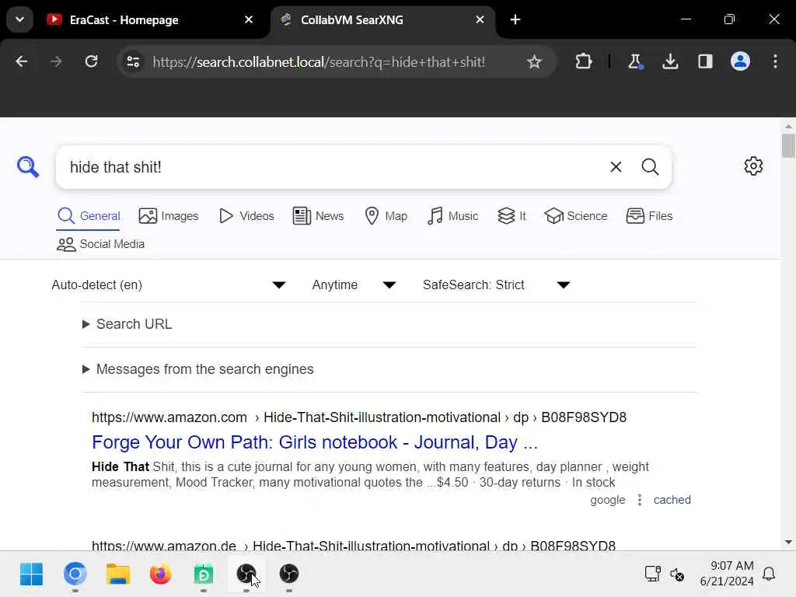
Task: Go back to previous page
Action: coord(21,61)
